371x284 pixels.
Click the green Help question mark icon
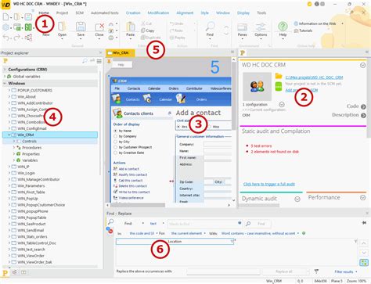point(283,27)
